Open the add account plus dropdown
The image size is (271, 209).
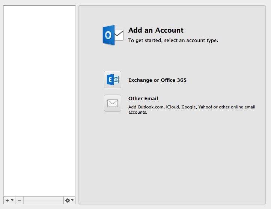[9, 200]
